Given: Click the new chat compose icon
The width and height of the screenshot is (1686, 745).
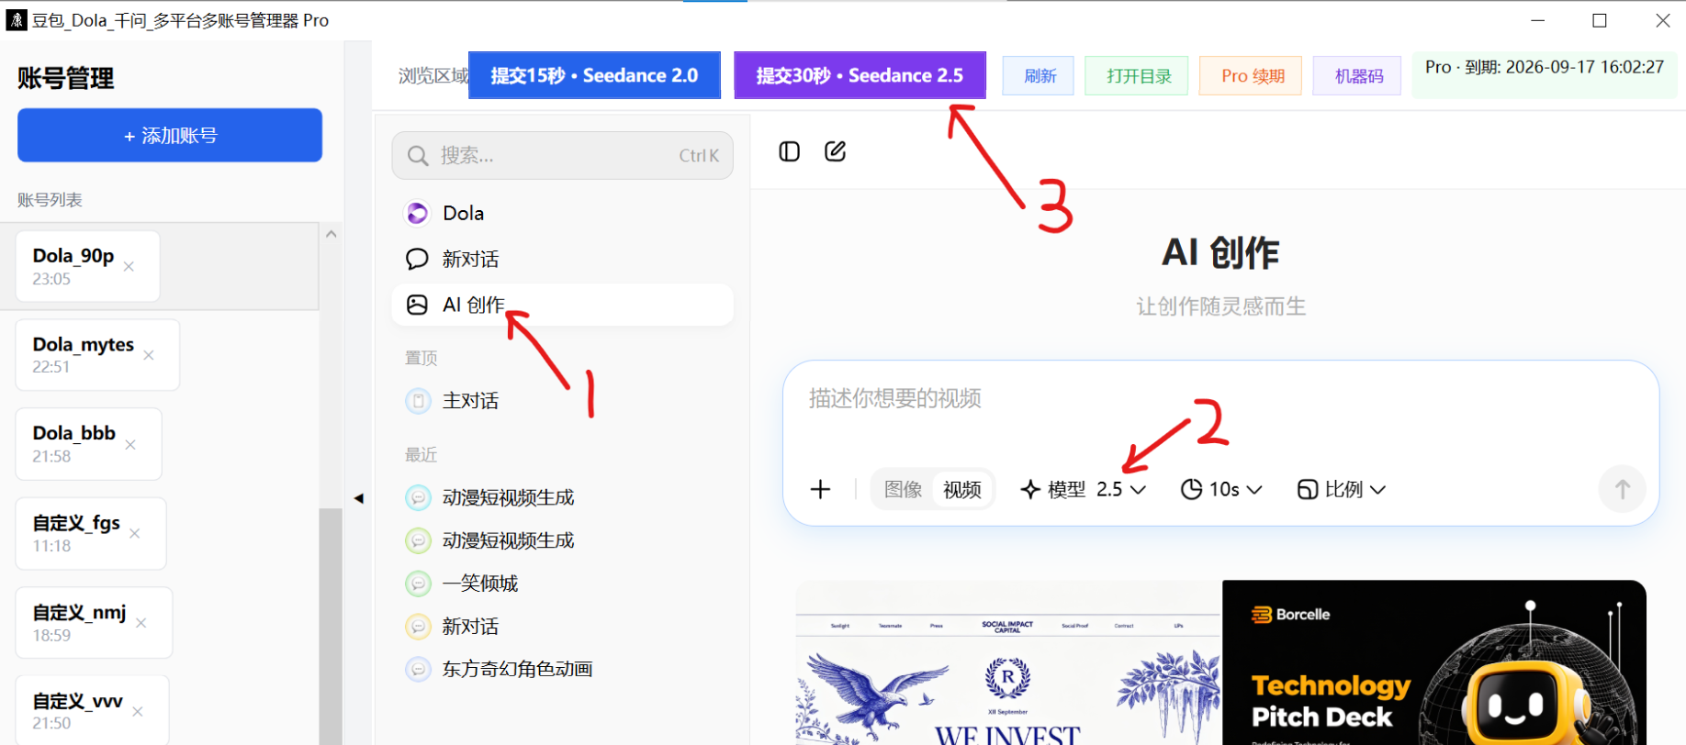Looking at the screenshot, I should coord(835,151).
